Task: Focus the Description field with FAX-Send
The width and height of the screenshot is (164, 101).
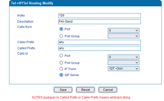Action: point(99,22)
